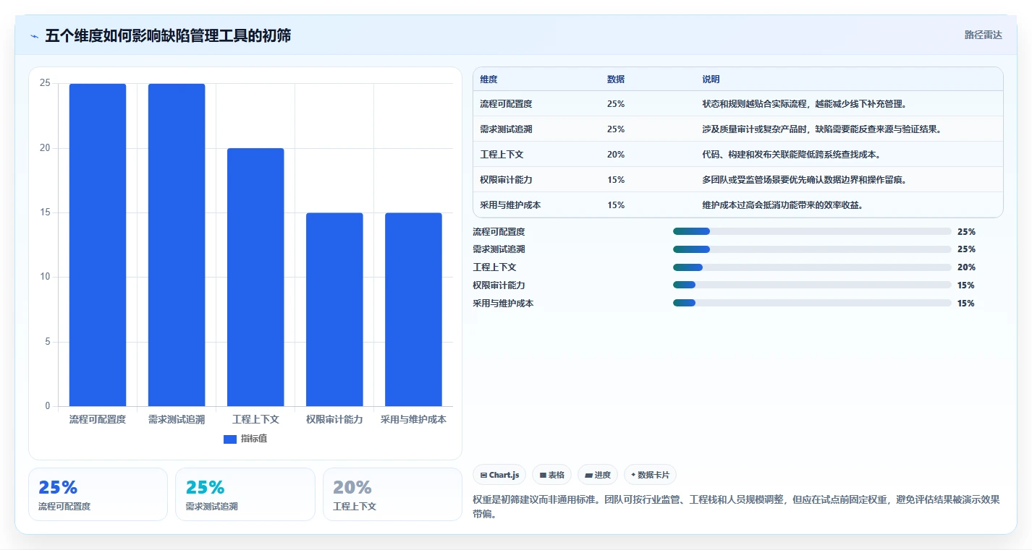The height and width of the screenshot is (550, 1032).
Task: Click the 指标值 legend text
Action: 254,439
